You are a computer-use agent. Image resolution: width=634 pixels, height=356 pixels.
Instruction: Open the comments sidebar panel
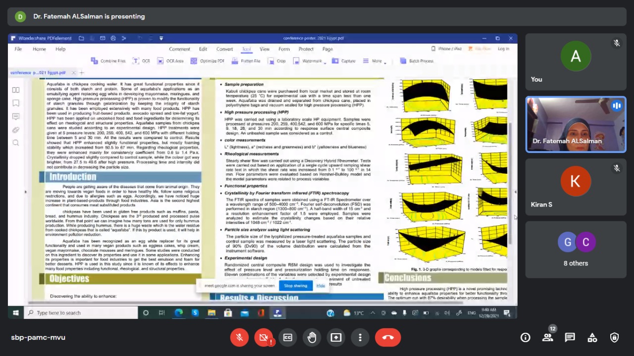point(16,116)
